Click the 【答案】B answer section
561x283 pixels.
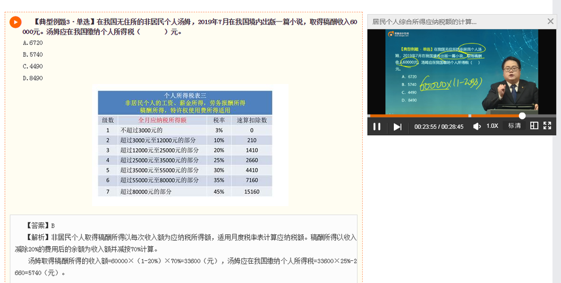tap(41, 225)
